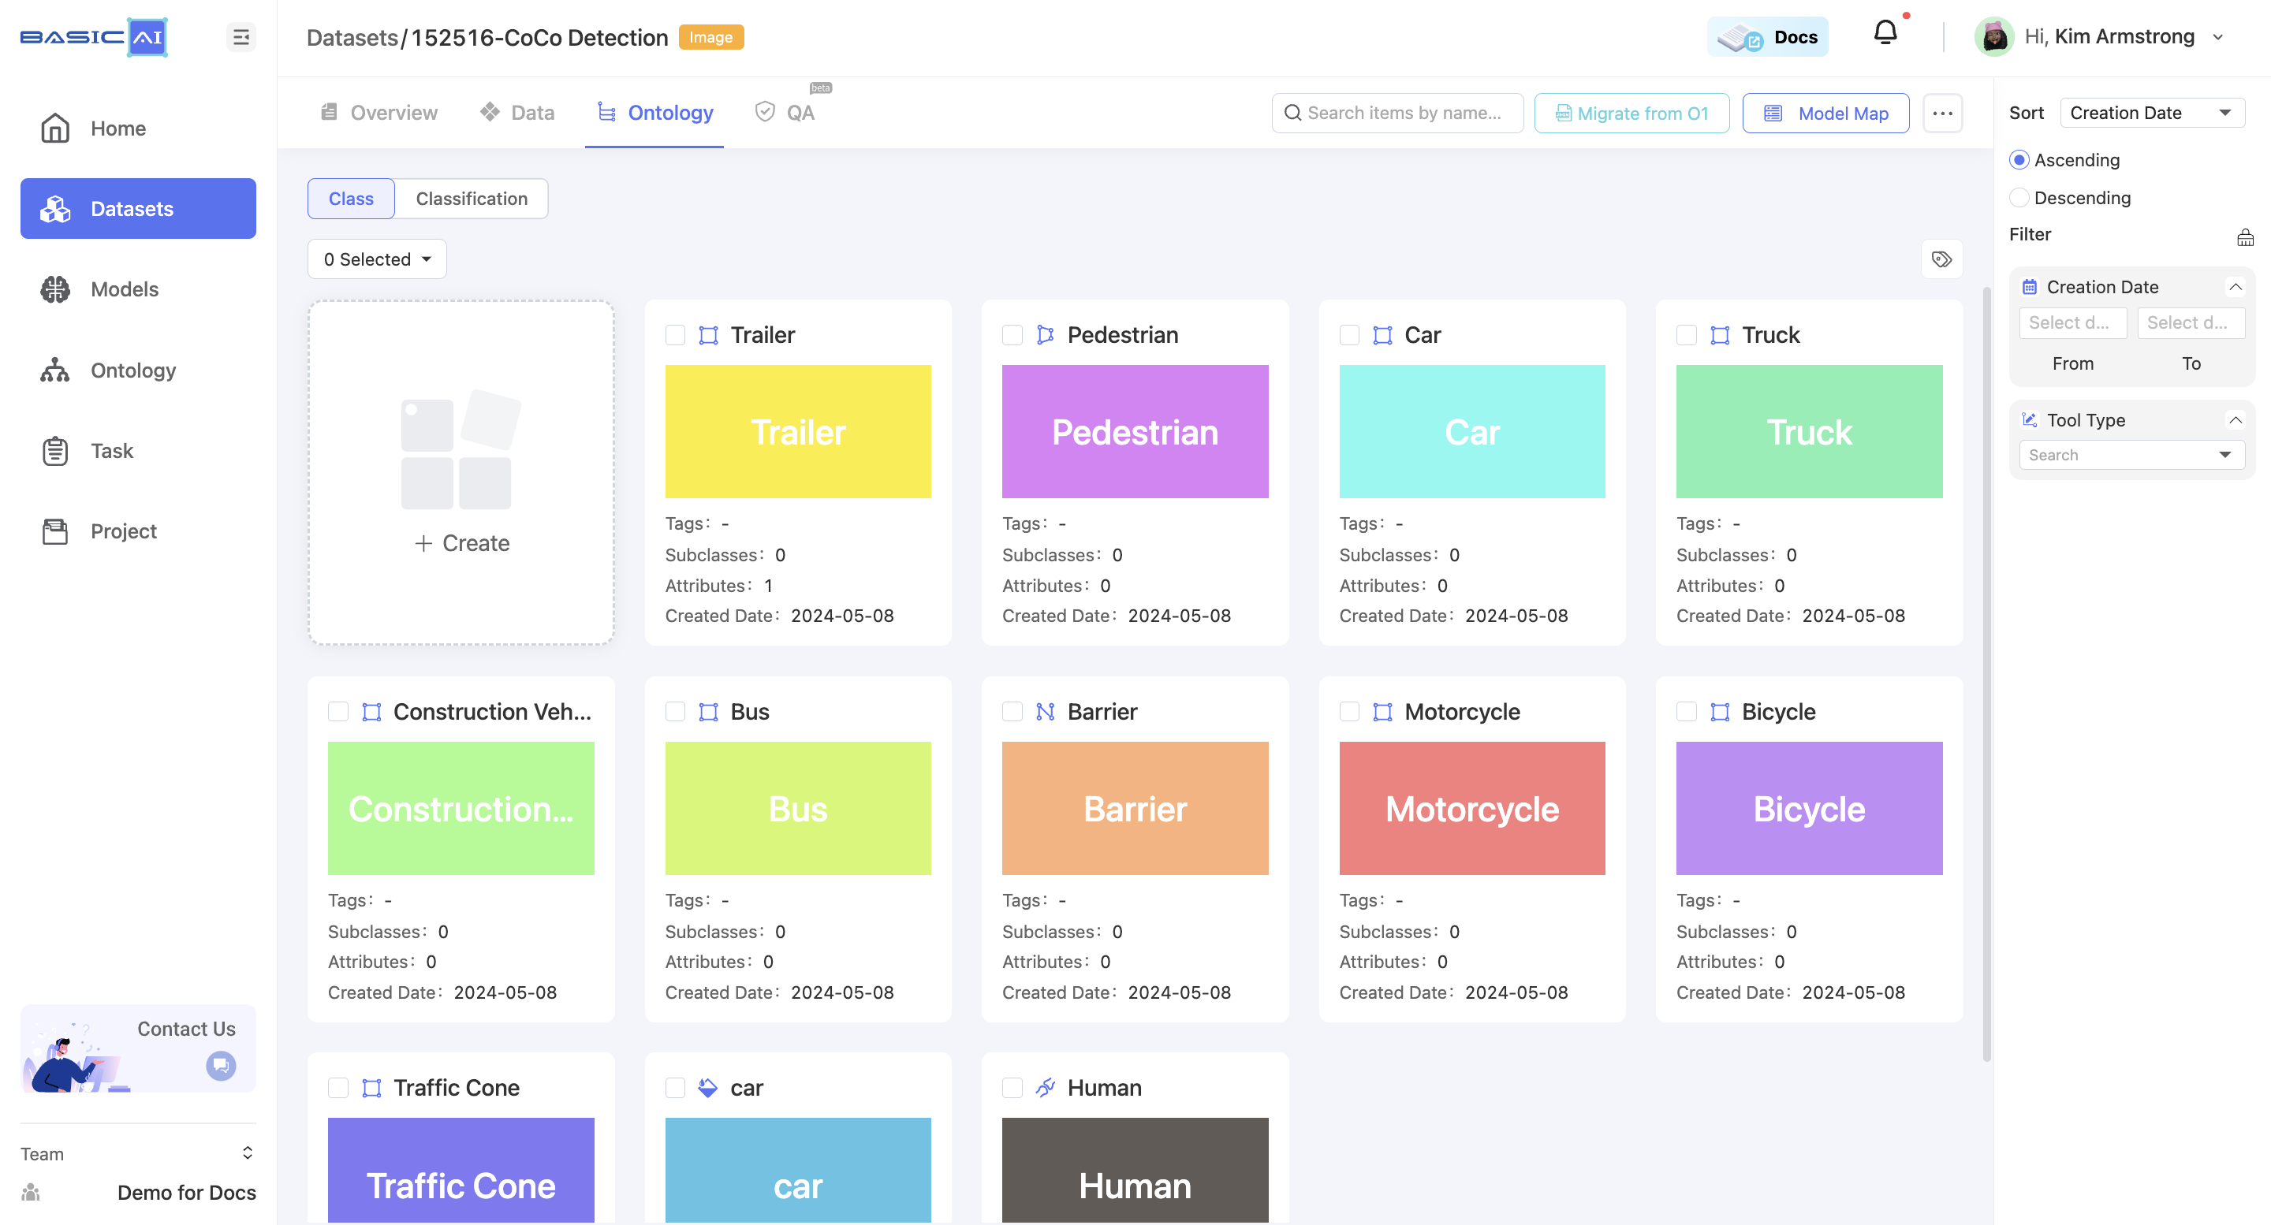This screenshot has height=1225, width=2271.
Task: Click the purple Pedestrian color block
Action: point(1135,432)
